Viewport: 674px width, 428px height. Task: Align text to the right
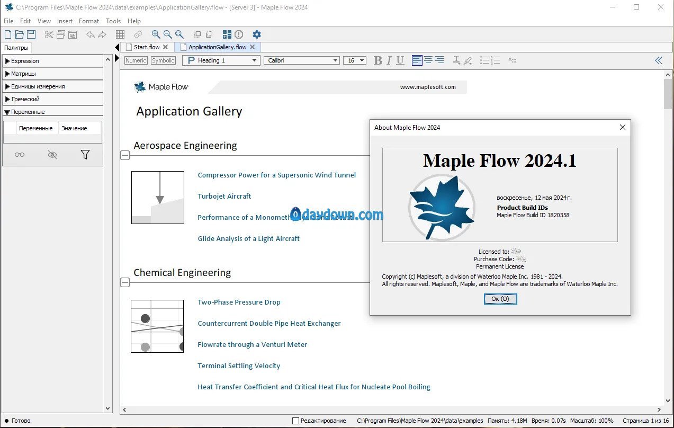coord(439,60)
